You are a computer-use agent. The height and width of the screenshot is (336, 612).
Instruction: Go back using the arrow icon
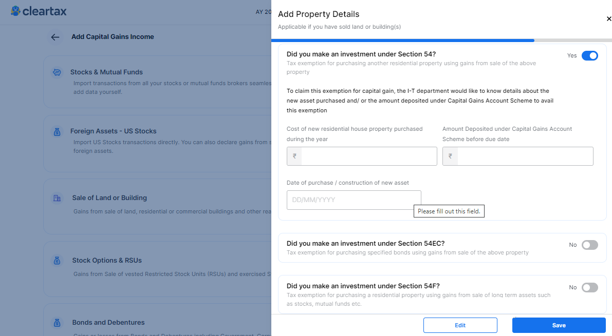(x=55, y=37)
